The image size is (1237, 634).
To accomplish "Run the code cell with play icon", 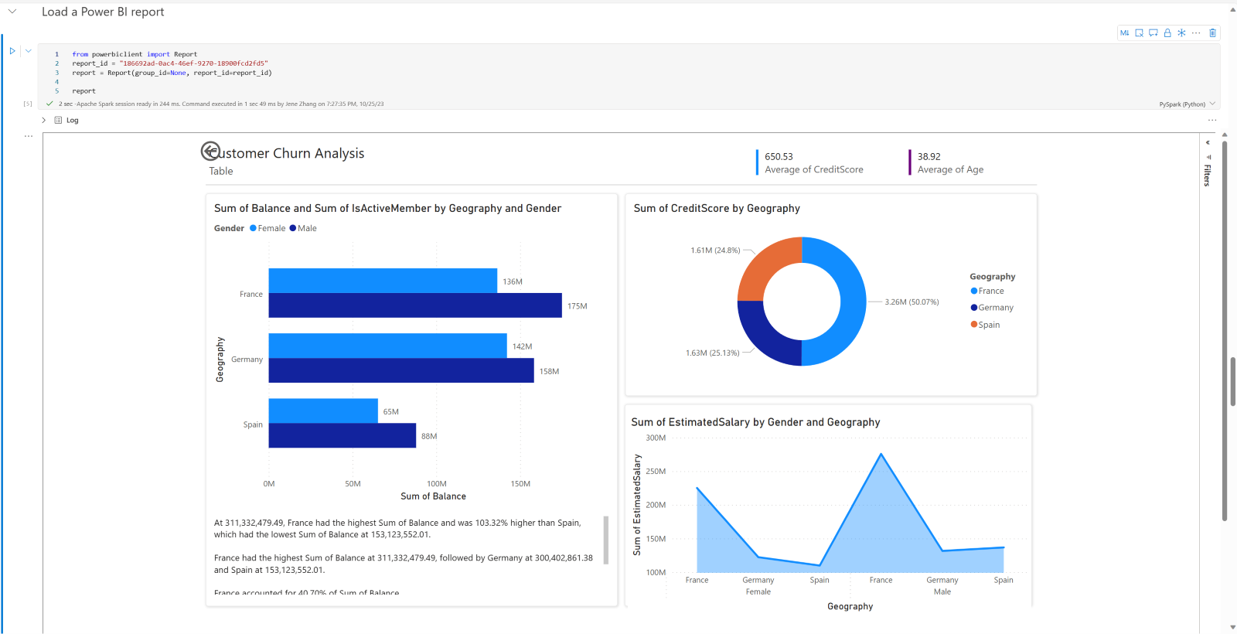I will click(12, 51).
